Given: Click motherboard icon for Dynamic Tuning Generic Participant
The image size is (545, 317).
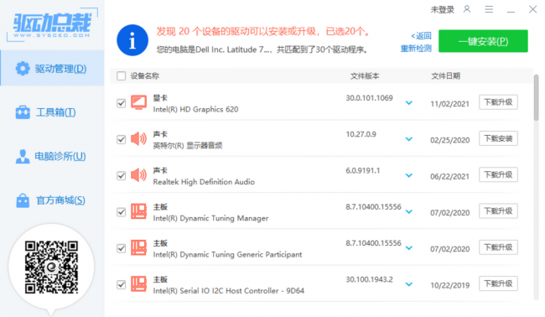Looking at the screenshot, I should click(138, 247).
